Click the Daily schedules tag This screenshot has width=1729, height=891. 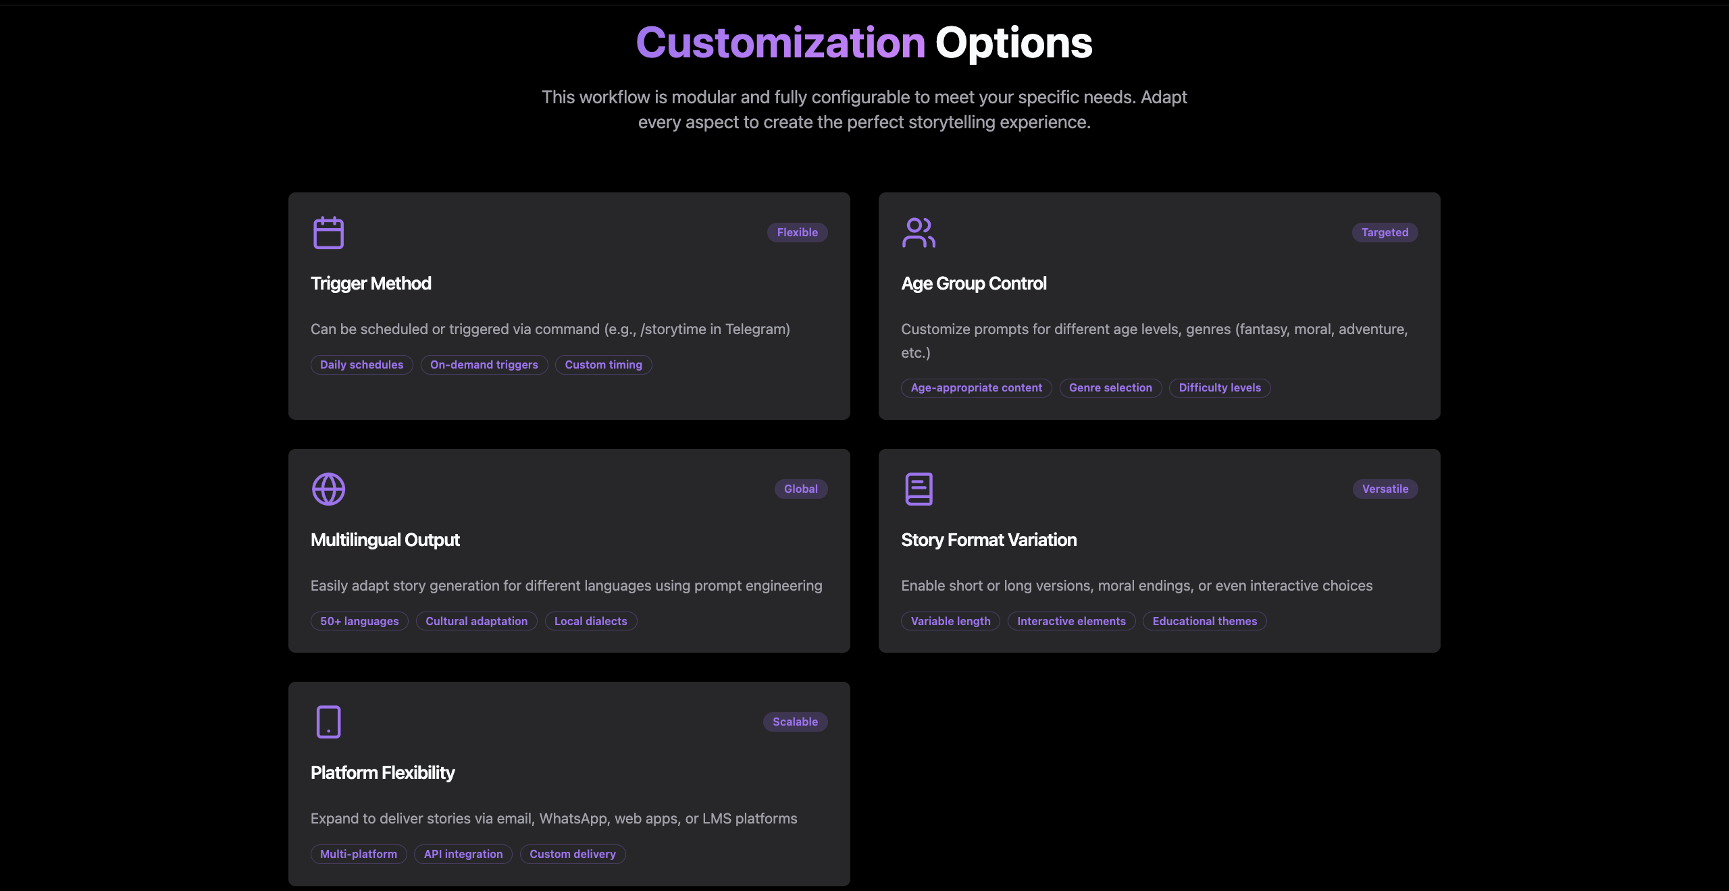coord(361,364)
